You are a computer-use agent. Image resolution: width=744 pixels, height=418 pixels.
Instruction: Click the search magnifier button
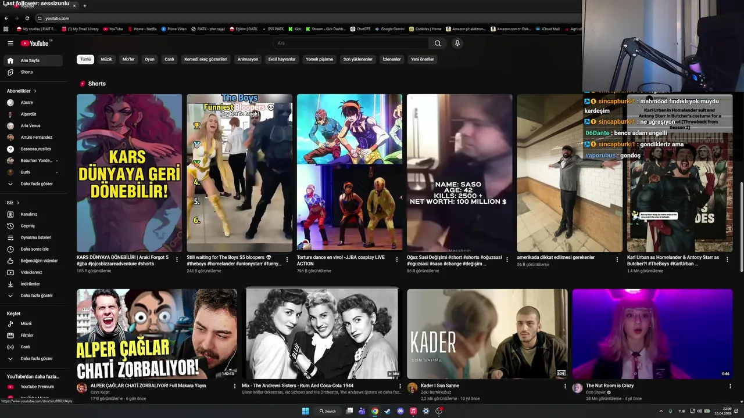click(x=438, y=43)
